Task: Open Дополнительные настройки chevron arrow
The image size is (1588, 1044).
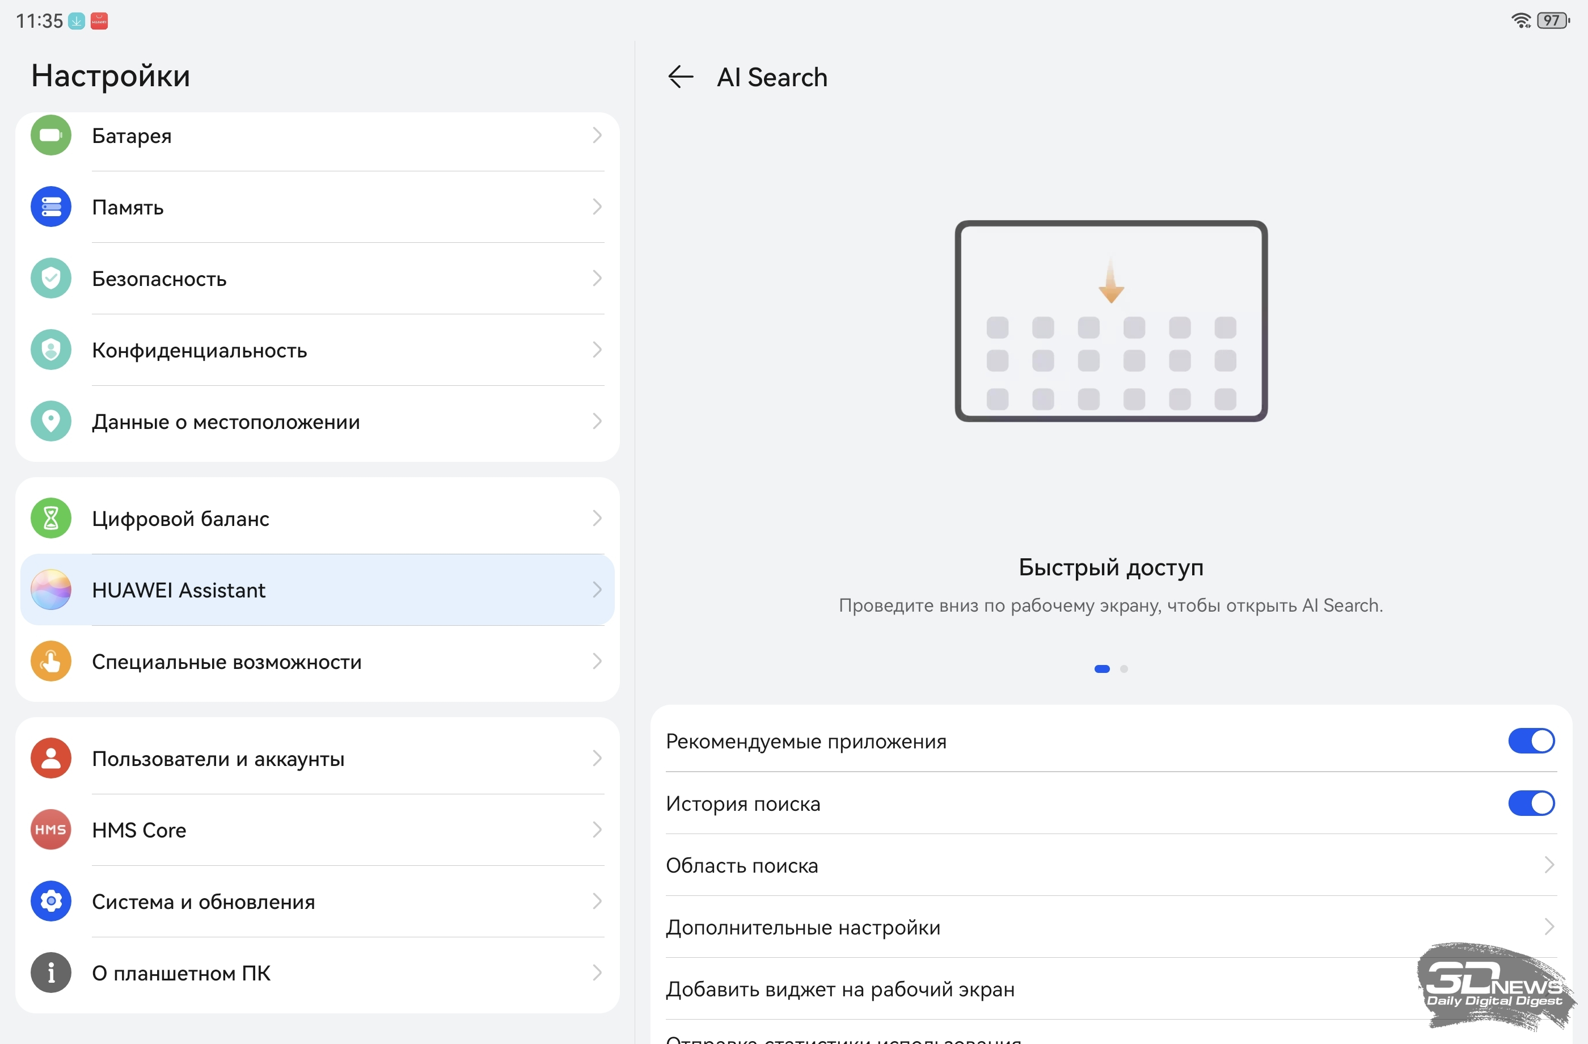Action: pos(1549,927)
